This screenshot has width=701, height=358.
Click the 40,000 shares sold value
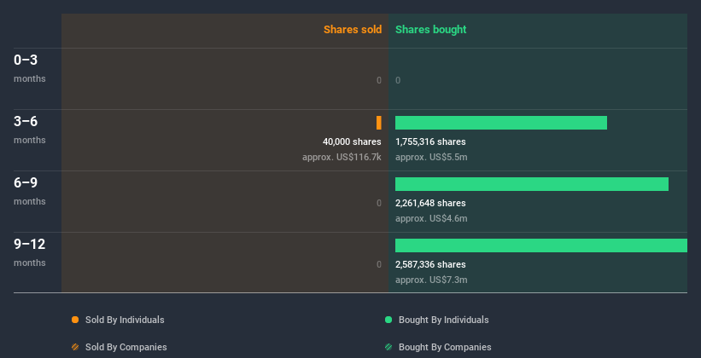point(352,141)
